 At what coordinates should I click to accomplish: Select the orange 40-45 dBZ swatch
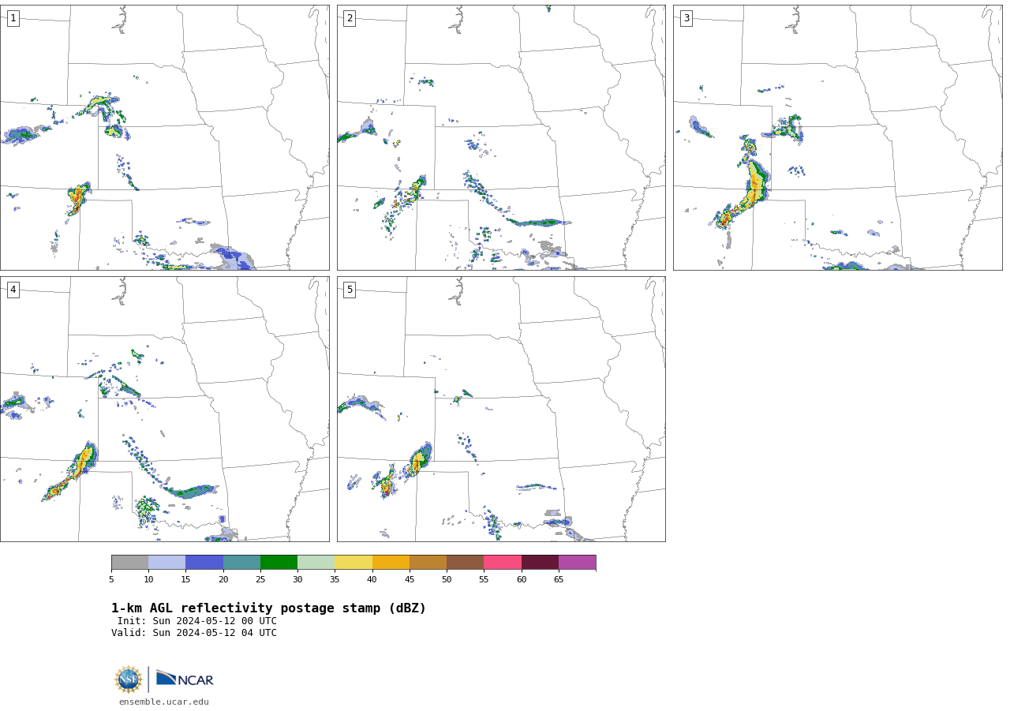391,563
